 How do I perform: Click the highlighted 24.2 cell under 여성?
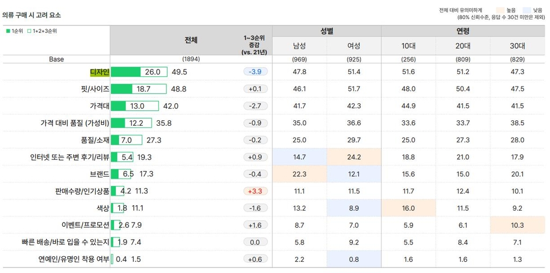point(354,157)
